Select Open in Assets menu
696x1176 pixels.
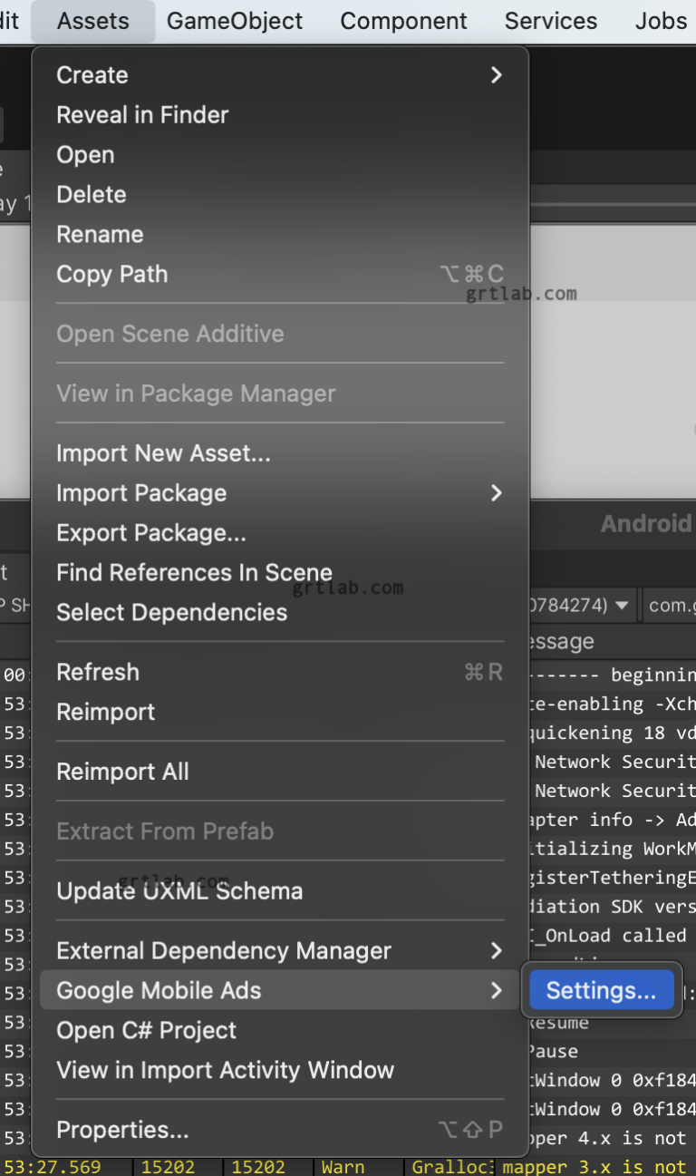[280, 155]
